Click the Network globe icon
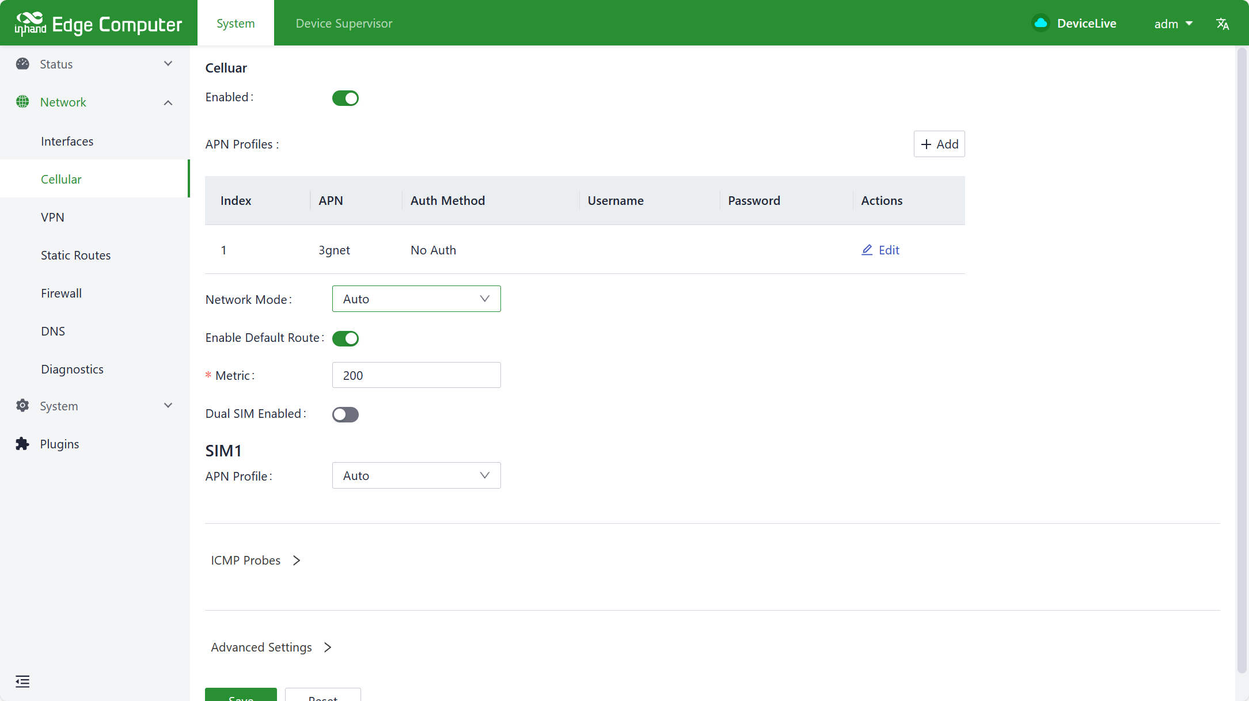 pyautogui.click(x=22, y=102)
